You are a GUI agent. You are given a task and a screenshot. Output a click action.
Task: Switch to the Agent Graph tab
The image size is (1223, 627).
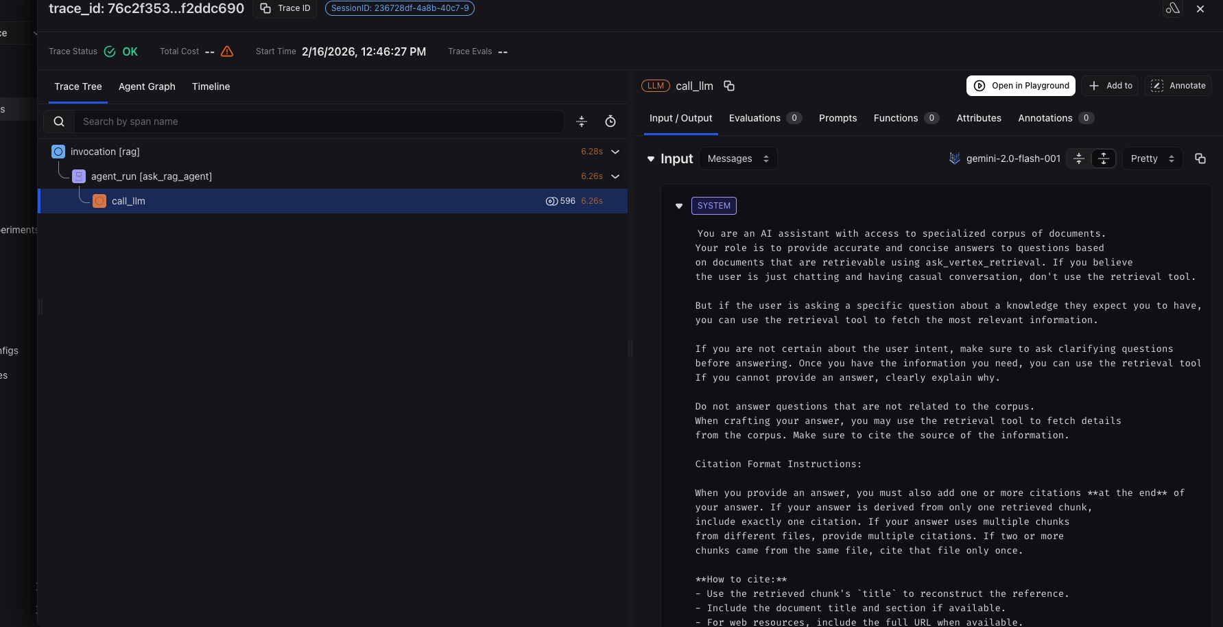[147, 86]
